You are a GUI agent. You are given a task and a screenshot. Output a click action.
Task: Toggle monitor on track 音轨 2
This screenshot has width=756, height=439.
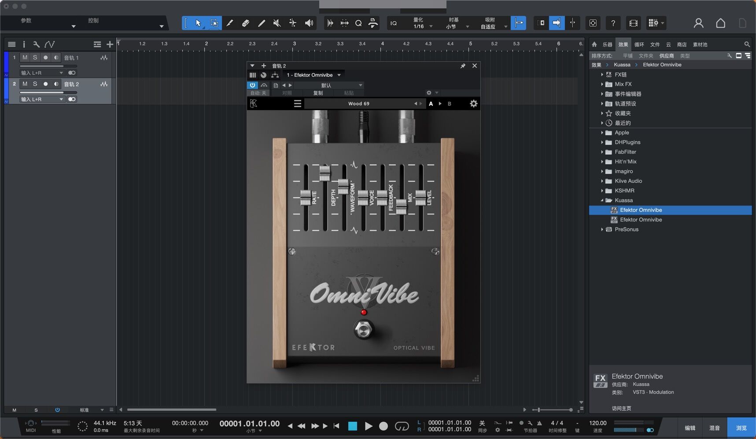56,84
